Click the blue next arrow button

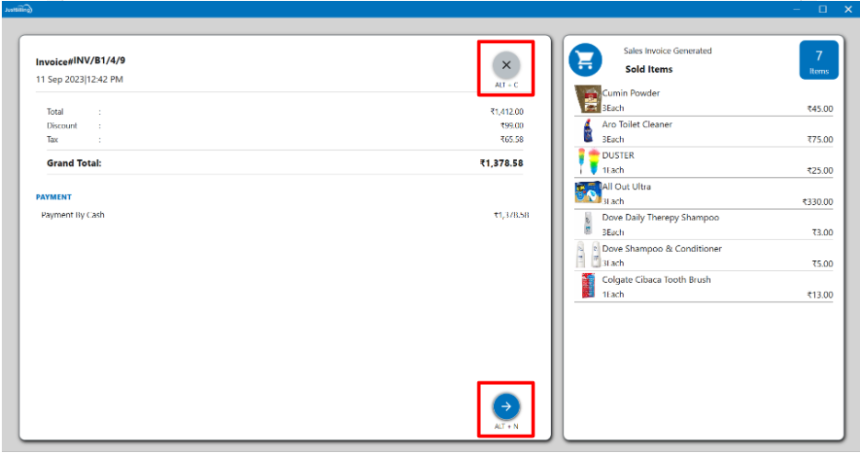coord(506,405)
